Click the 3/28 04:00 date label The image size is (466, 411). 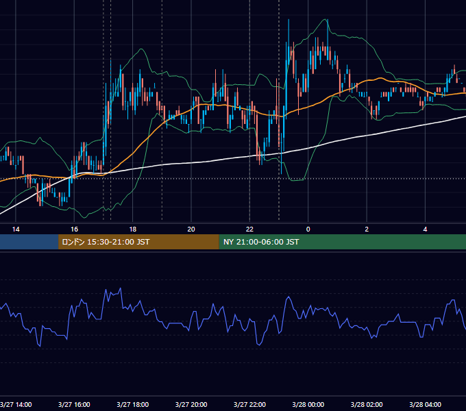(x=426, y=404)
